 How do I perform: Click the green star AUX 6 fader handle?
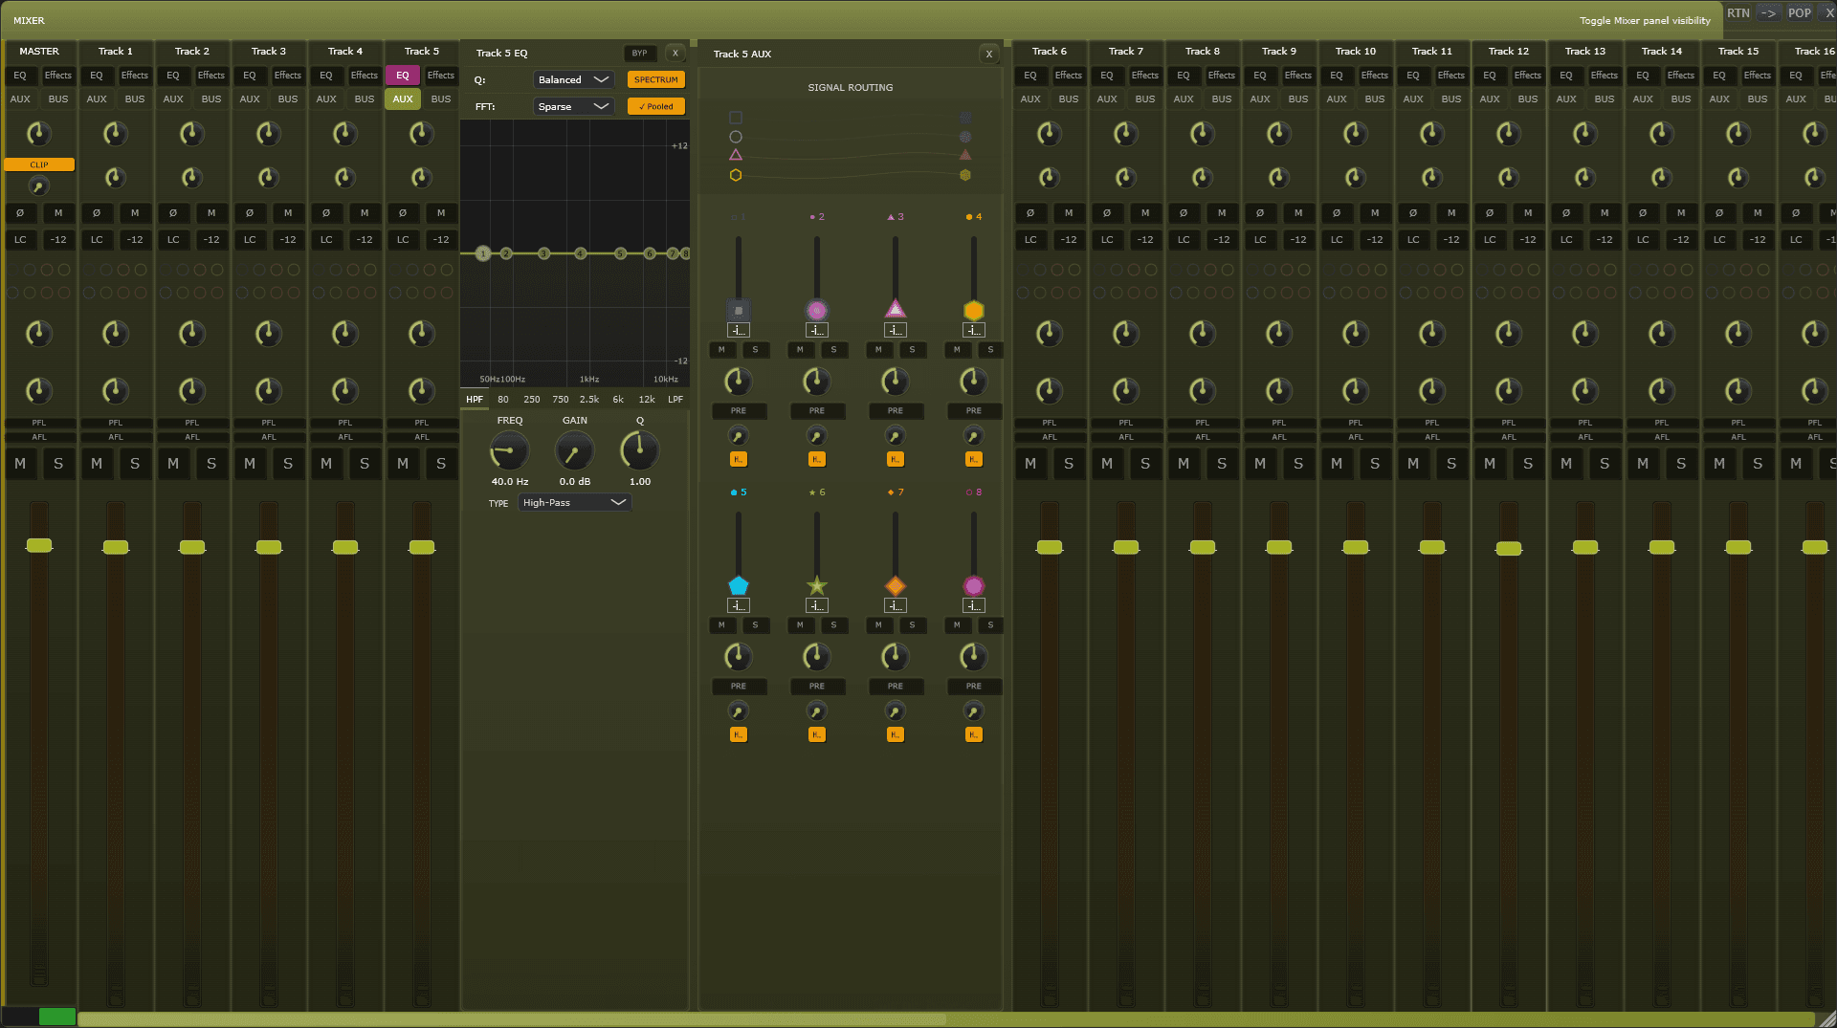[816, 586]
